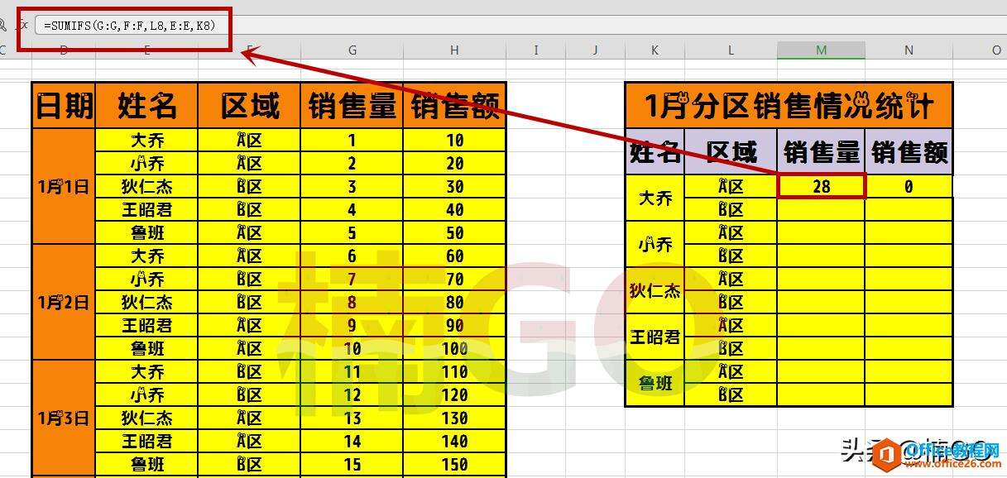This screenshot has height=478, width=1007.
Task: Click the sales amount cell showing 40
Action: (x=455, y=209)
